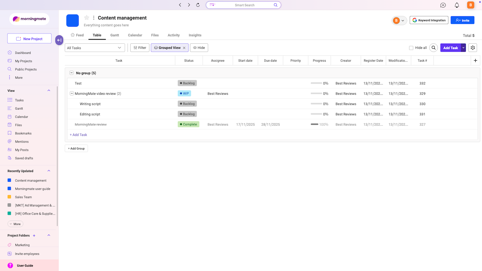Collapse the left sidebar panel
Image resolution: width=482 pixels, height=271 pixels.
(x=59, y=40)
